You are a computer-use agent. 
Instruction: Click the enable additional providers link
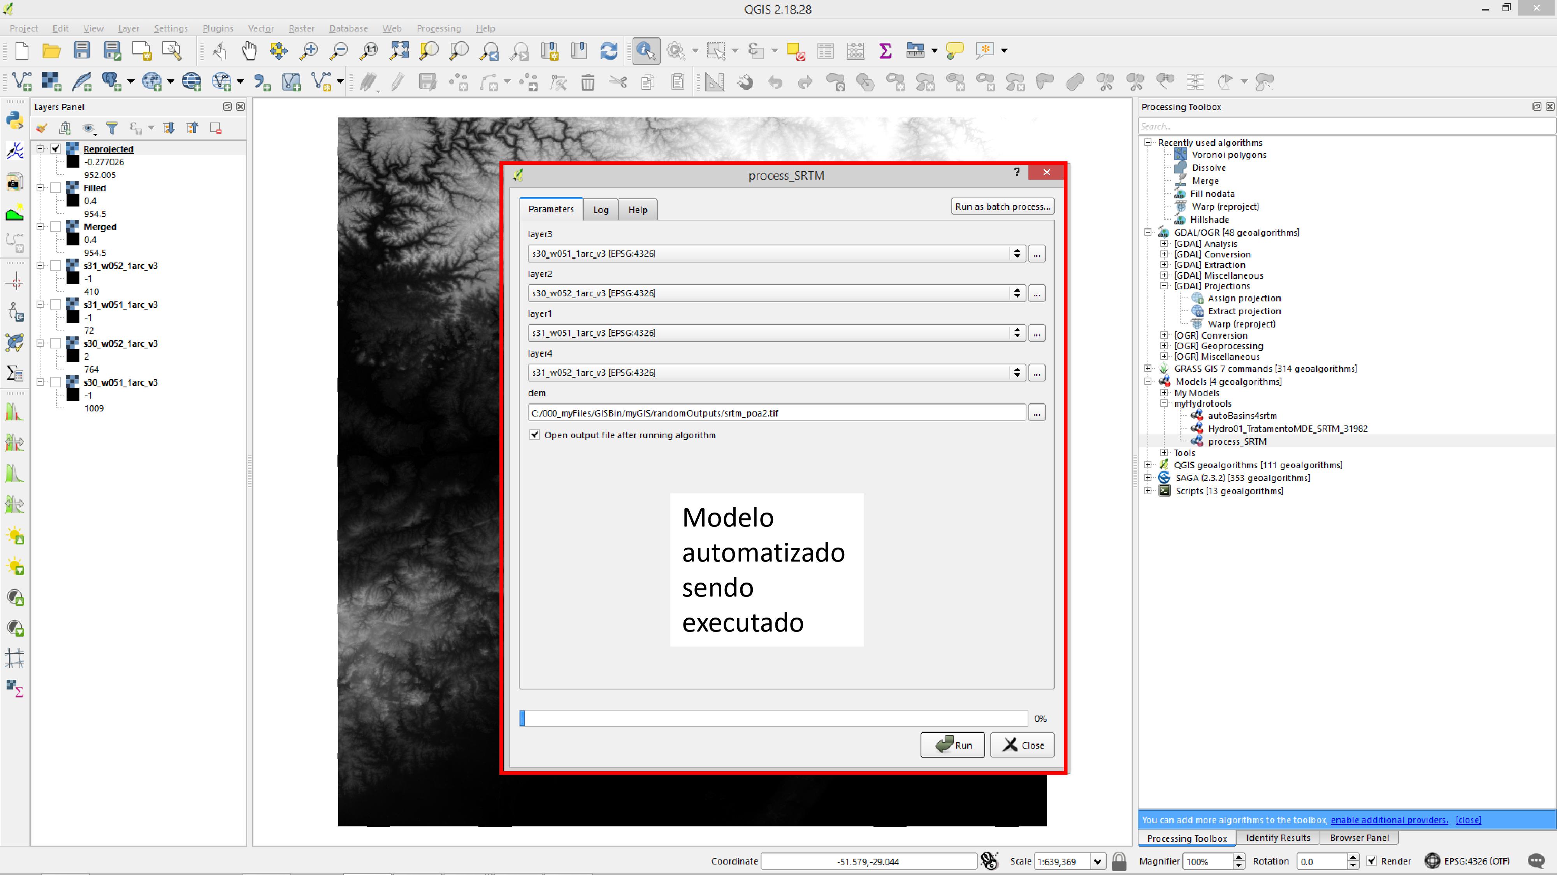[x=1388, y=819]
